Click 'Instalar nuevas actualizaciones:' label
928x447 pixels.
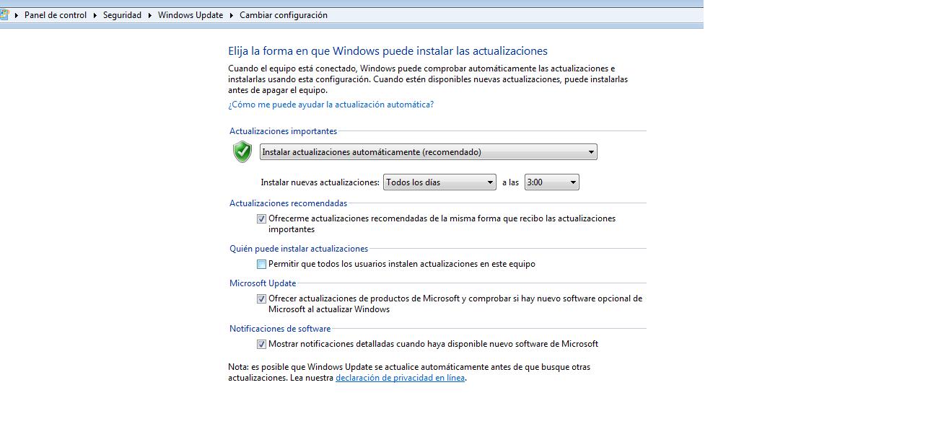(x=320, y=182)
